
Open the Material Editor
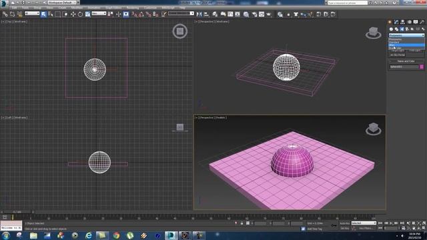pos(246,14)
